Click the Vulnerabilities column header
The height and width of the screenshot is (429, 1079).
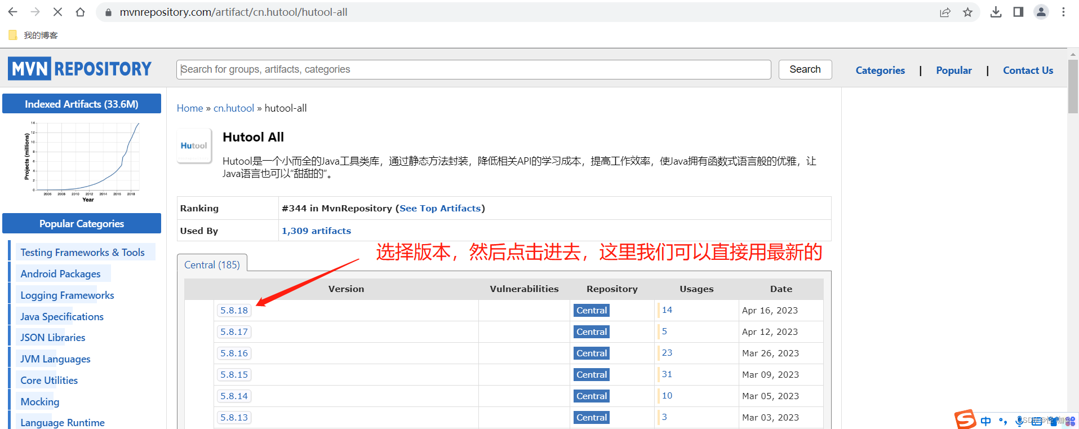point(524,289)
